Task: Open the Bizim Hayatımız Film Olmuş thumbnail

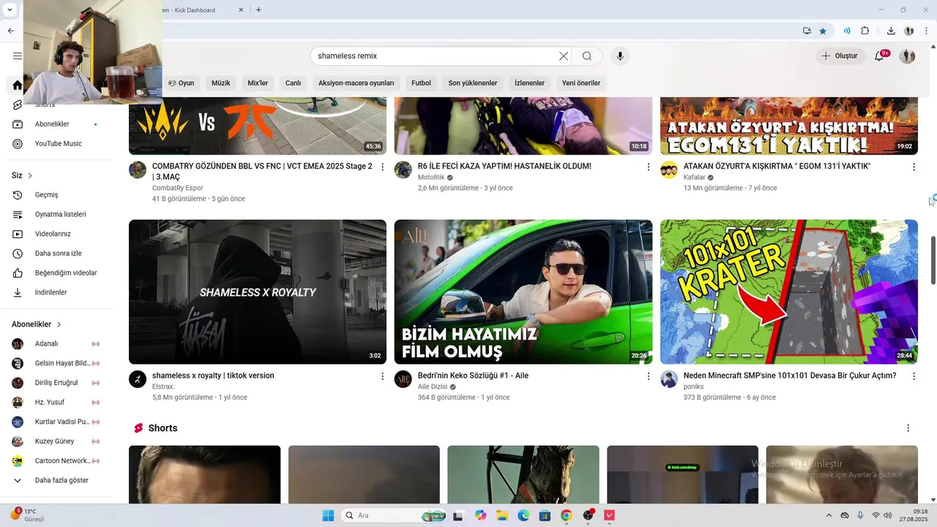Action: [523, 292]
